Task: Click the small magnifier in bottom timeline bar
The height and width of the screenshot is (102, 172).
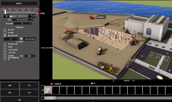Action: pyautogui.click(x=55, y=98)
